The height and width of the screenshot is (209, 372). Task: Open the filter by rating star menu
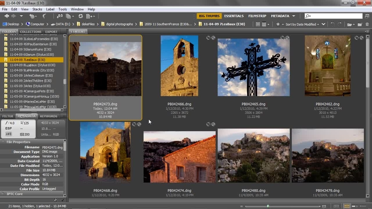279,24
